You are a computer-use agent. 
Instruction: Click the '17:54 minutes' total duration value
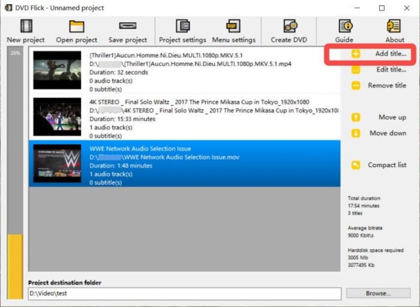click(x=363, y=206)
